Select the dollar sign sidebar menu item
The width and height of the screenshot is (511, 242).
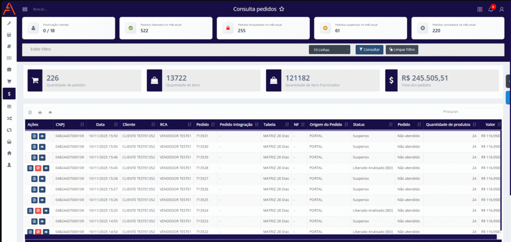coord(9,93)
